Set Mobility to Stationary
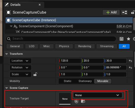Viewport: 135px width, 108px height. (85, 81)
